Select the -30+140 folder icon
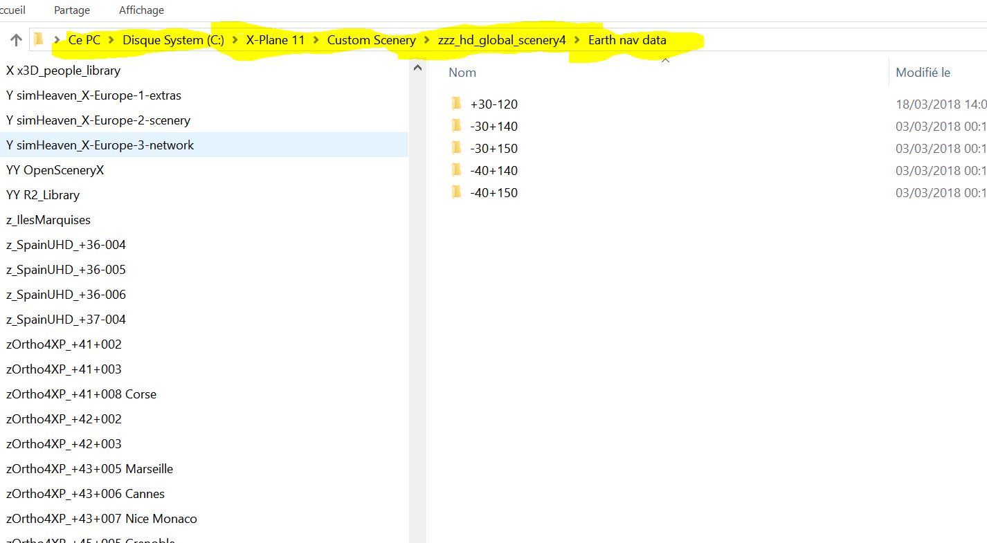 point(456,126)
